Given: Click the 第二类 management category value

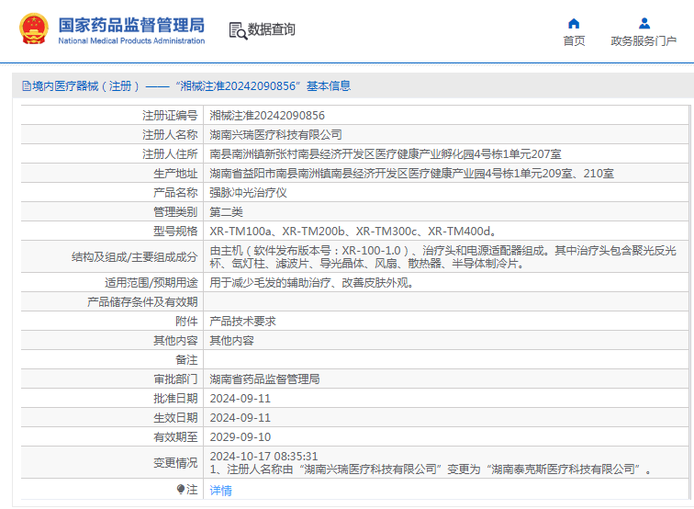Looking at the screenshot, I should (x=226, y=211).
